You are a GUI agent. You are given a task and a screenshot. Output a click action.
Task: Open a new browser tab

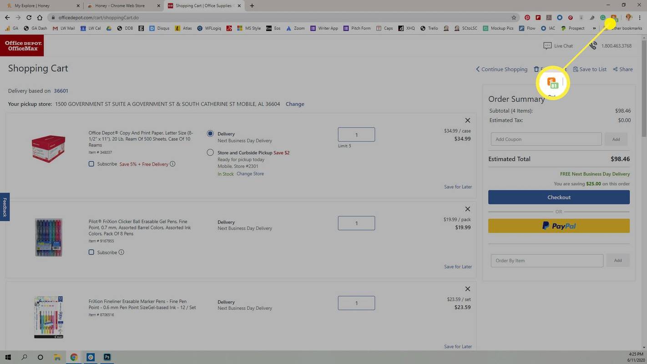click(x=252, y=5)
